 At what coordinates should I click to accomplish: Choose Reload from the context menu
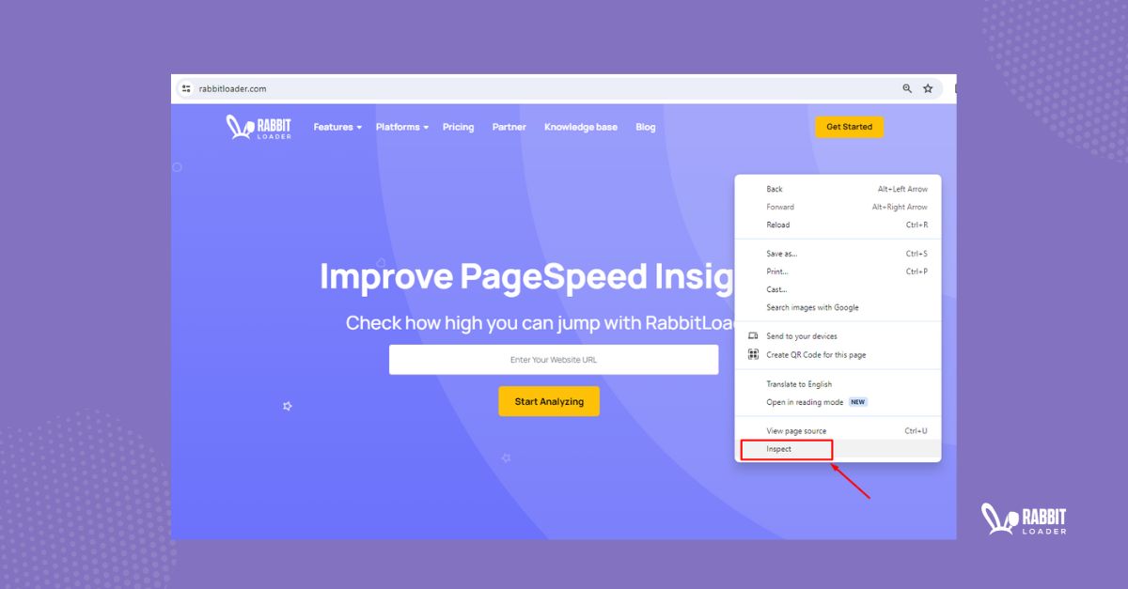(x=777, y=225)
